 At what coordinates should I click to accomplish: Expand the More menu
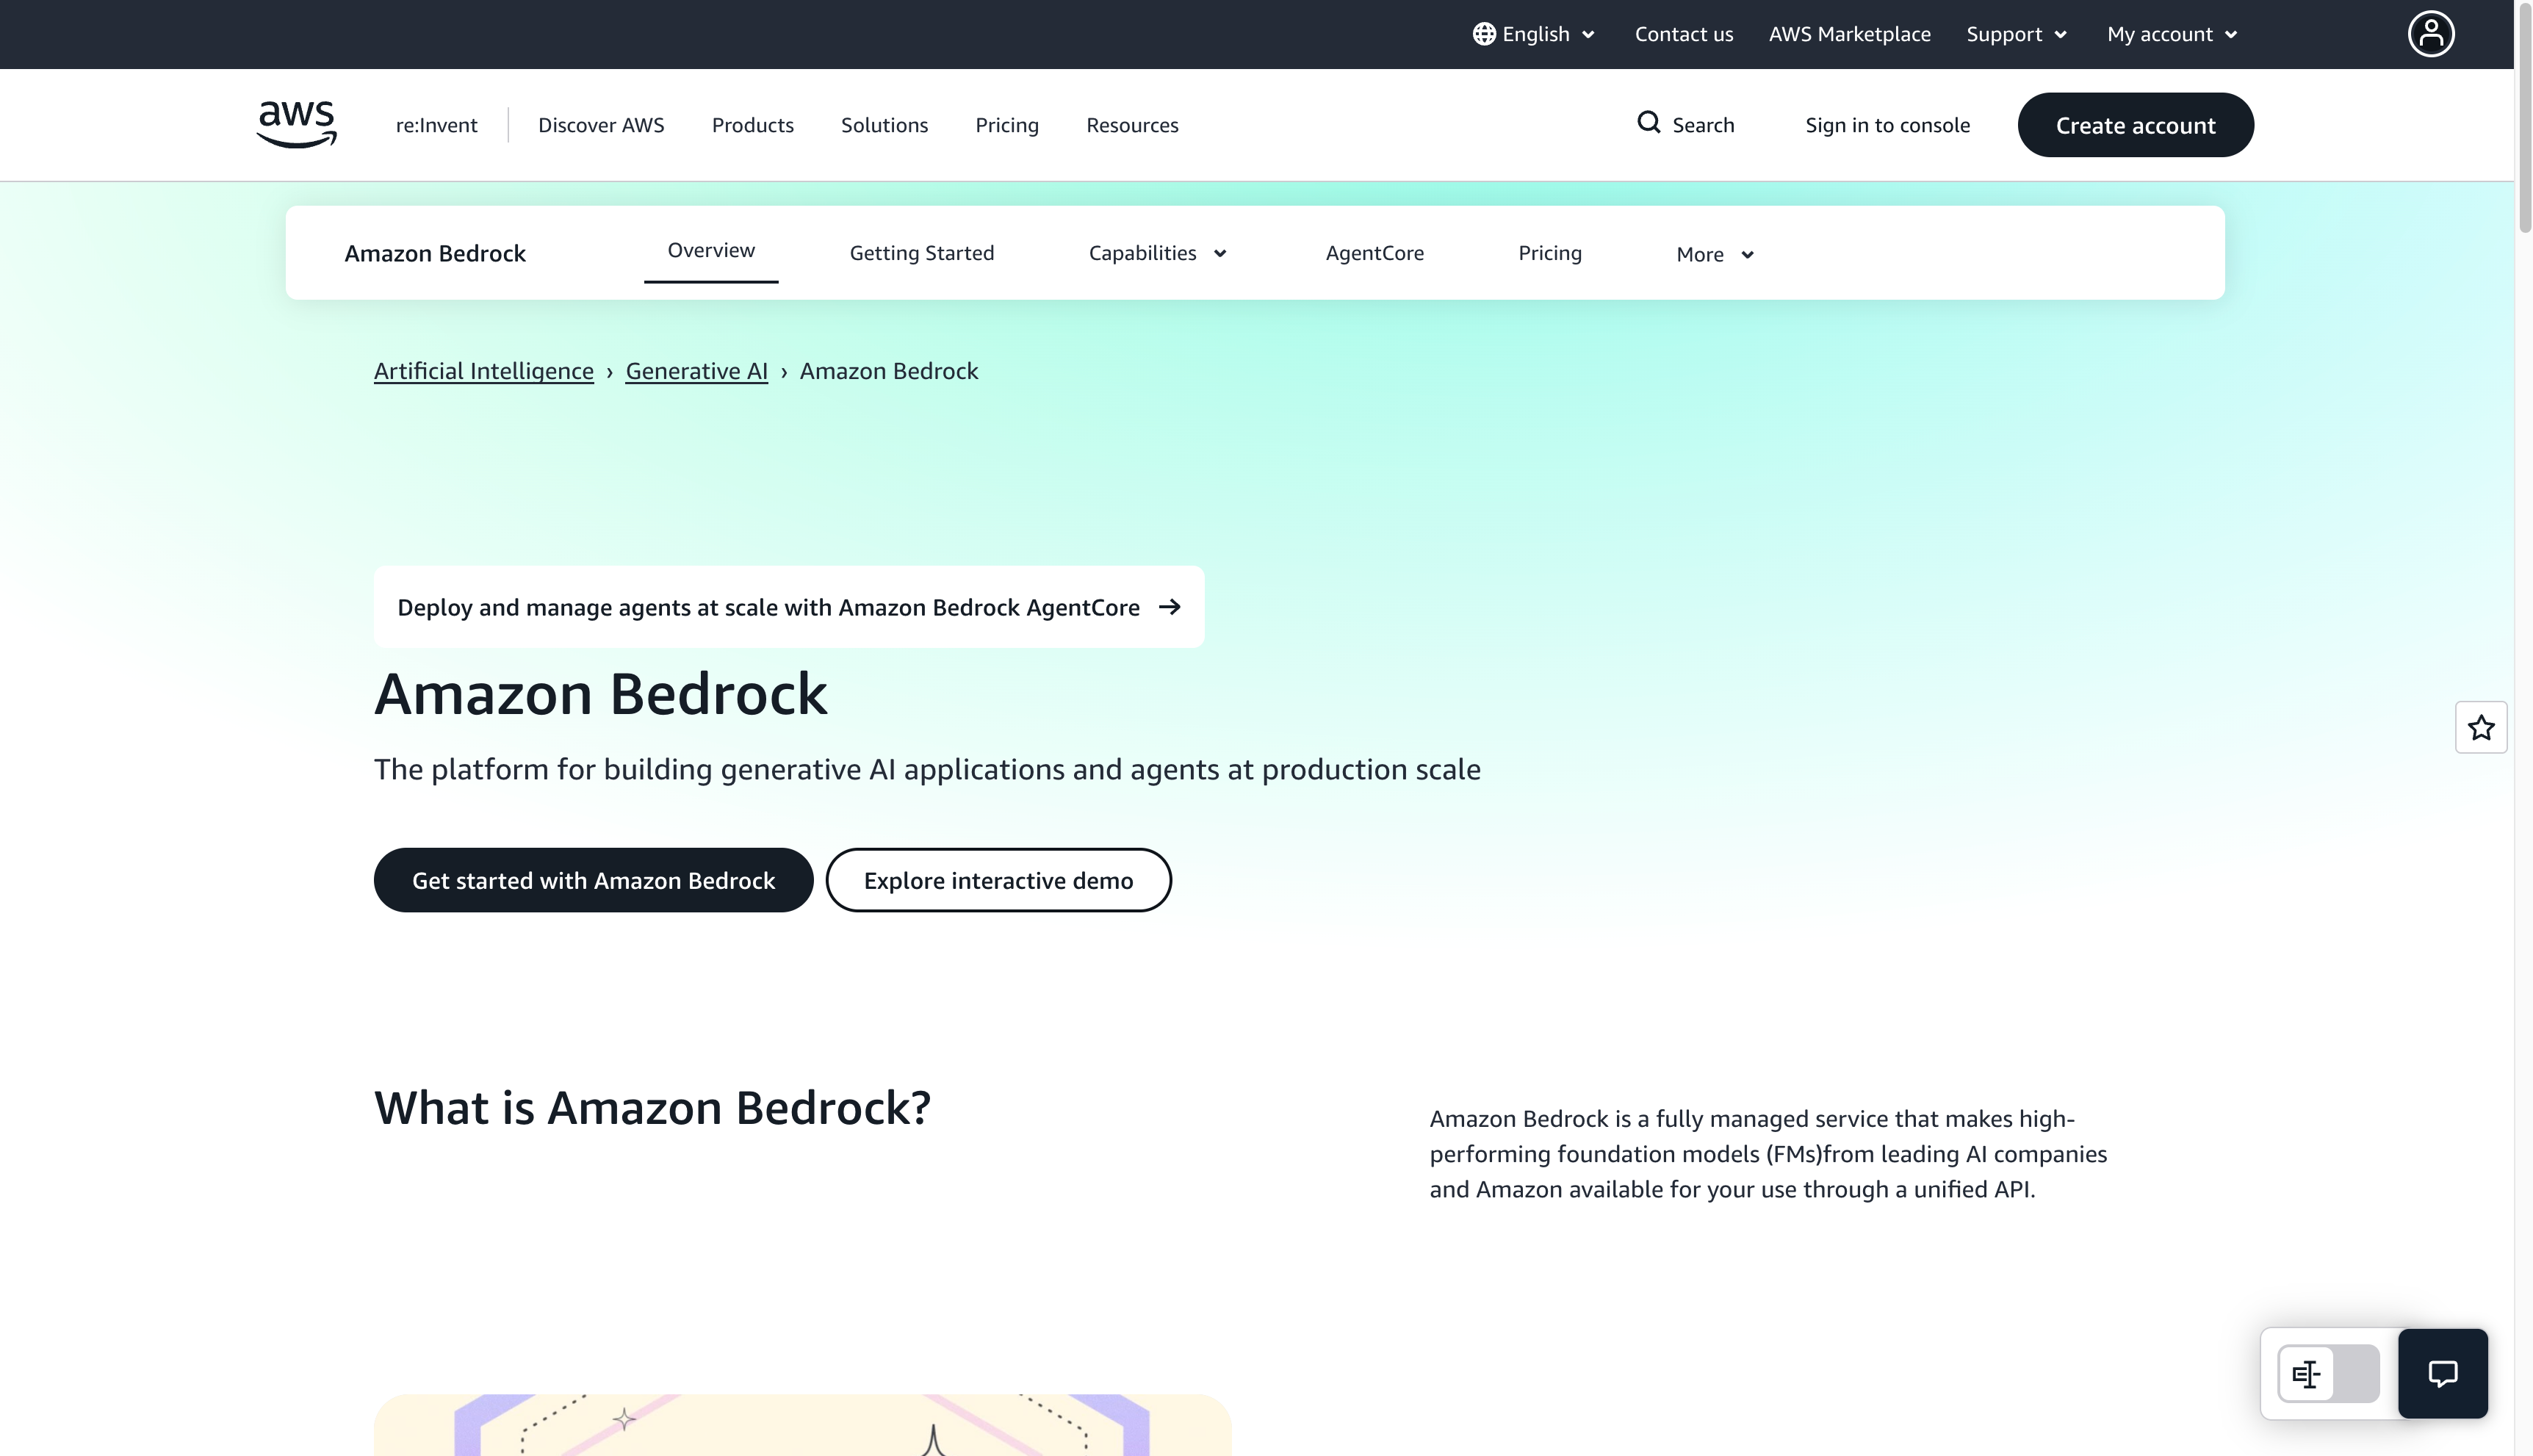click(x=1712, y=254)
